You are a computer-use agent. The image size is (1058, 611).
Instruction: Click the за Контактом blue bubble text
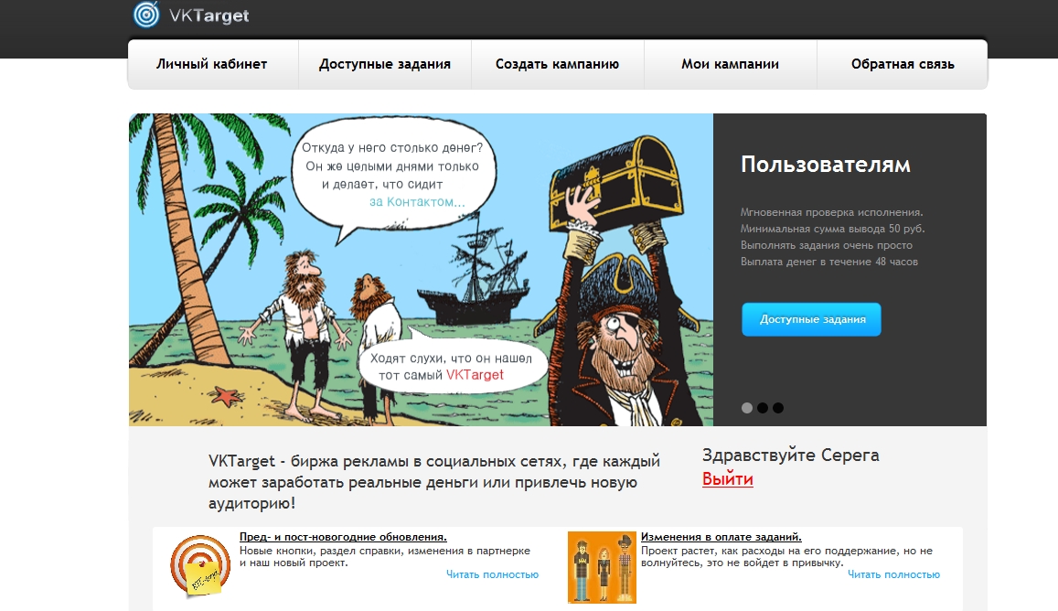point(417,202)
